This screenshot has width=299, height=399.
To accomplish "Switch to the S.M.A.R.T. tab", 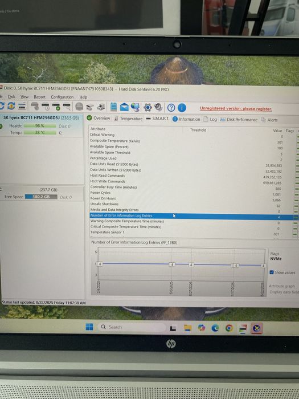I will [158, 119].
